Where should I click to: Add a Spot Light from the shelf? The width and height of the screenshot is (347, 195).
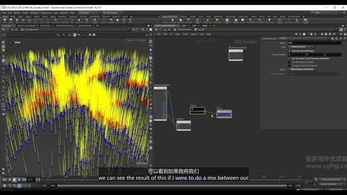(181, 21)
